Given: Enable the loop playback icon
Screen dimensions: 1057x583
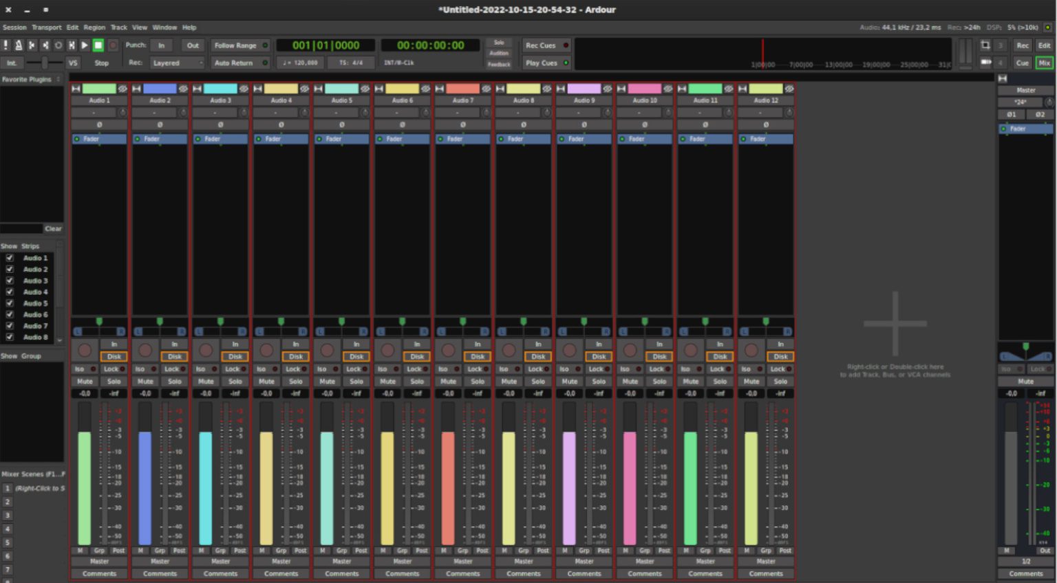Looking at the screenshot, I should [58, 45].
